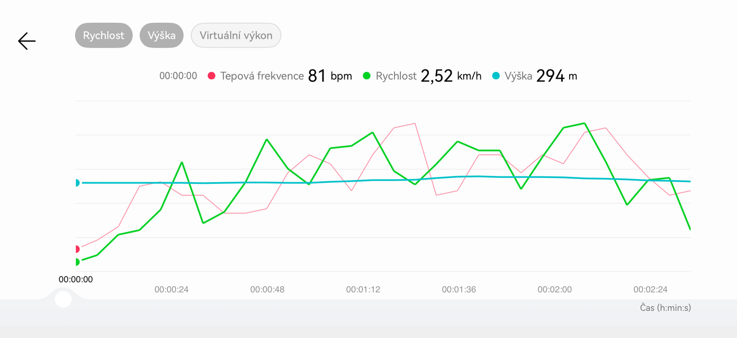Screen dimensions: 737x338
Task: Click the 00:01:12 time axis label
Action: (363, 289)
